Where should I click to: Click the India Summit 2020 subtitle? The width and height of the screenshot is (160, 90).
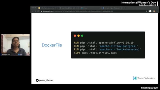coord(147,5)
